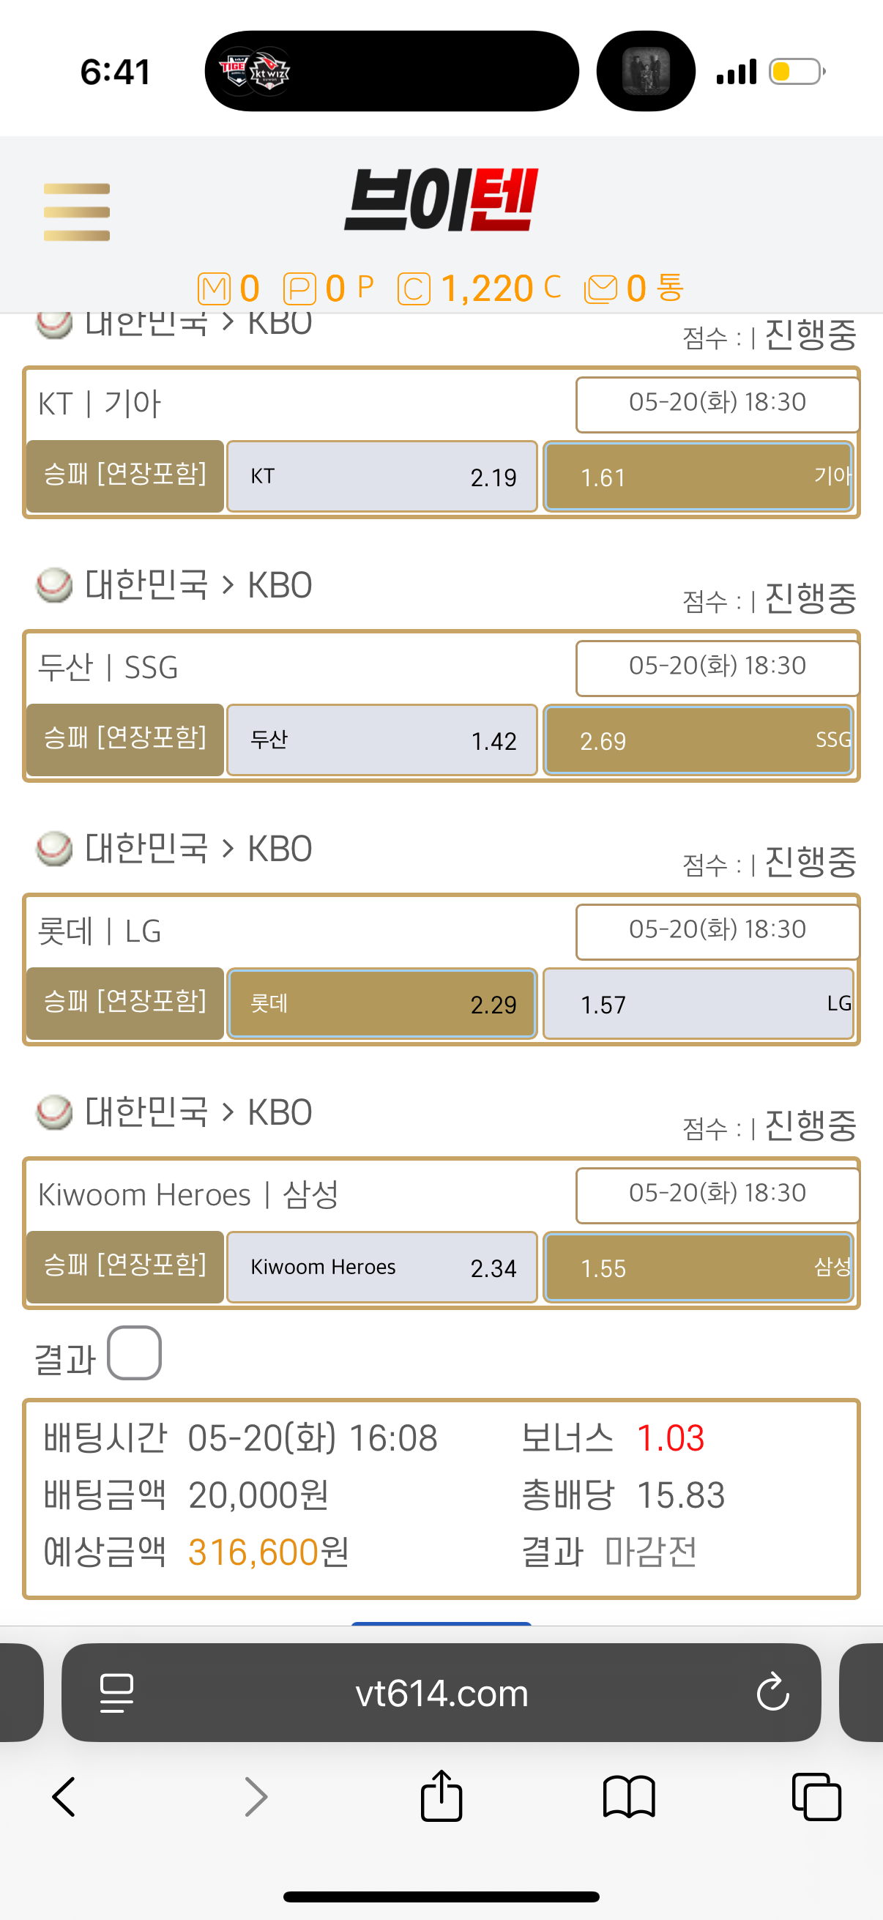This screenshot has height=1920, width=883.
Task: Tap the C coin balance icon
Action: [414, 289]
